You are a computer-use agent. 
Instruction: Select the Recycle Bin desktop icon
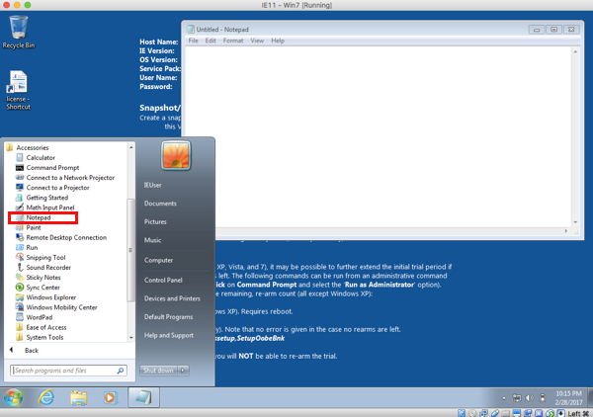click(x=19, y=33)
